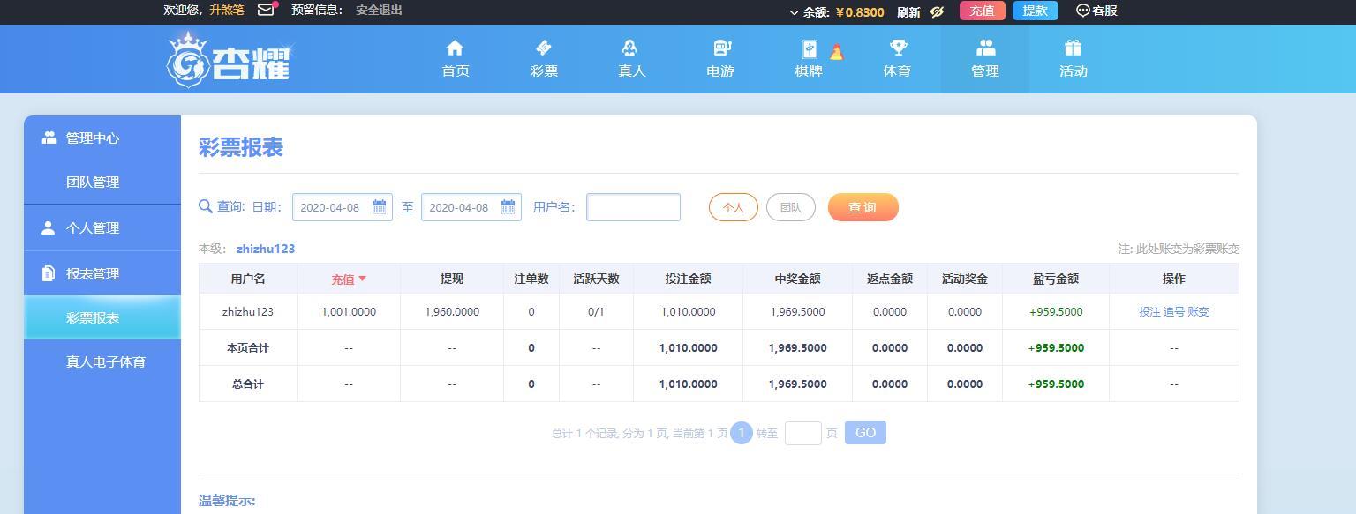The height and width of the screenshot is (514, 1356).
Task: Click the end date input field
Action: 471,207
